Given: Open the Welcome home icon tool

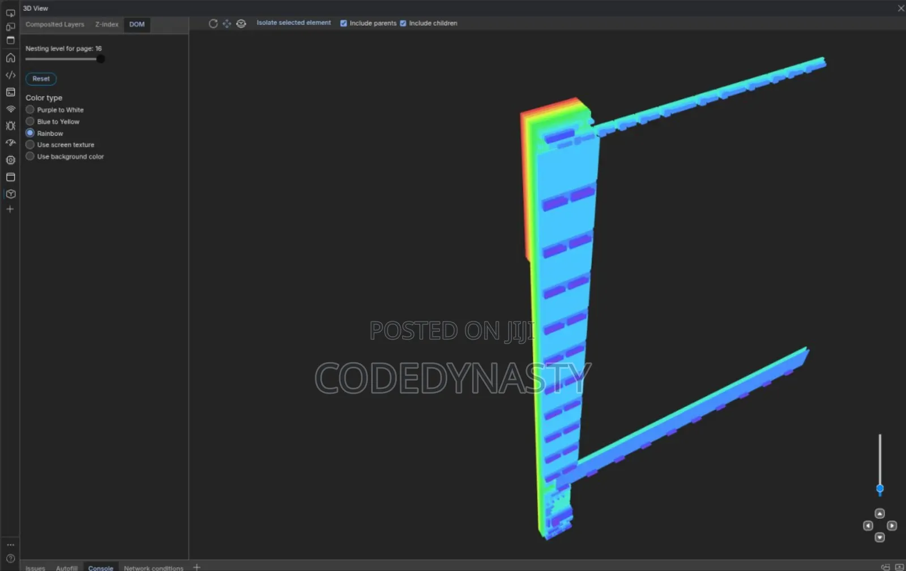Looking at the screenshot, I should coord(10,58).
